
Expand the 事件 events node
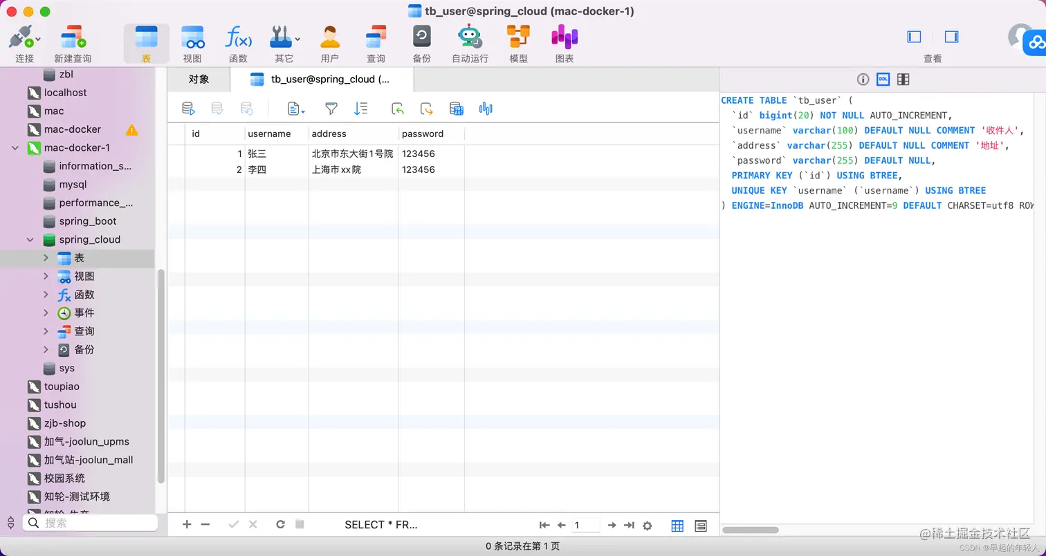click(46, 313)
